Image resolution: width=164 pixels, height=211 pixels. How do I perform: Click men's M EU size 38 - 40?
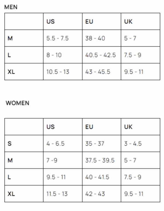pos(95,39)
